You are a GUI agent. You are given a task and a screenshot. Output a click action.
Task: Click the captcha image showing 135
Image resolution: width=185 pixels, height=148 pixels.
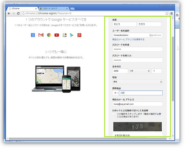137,127
